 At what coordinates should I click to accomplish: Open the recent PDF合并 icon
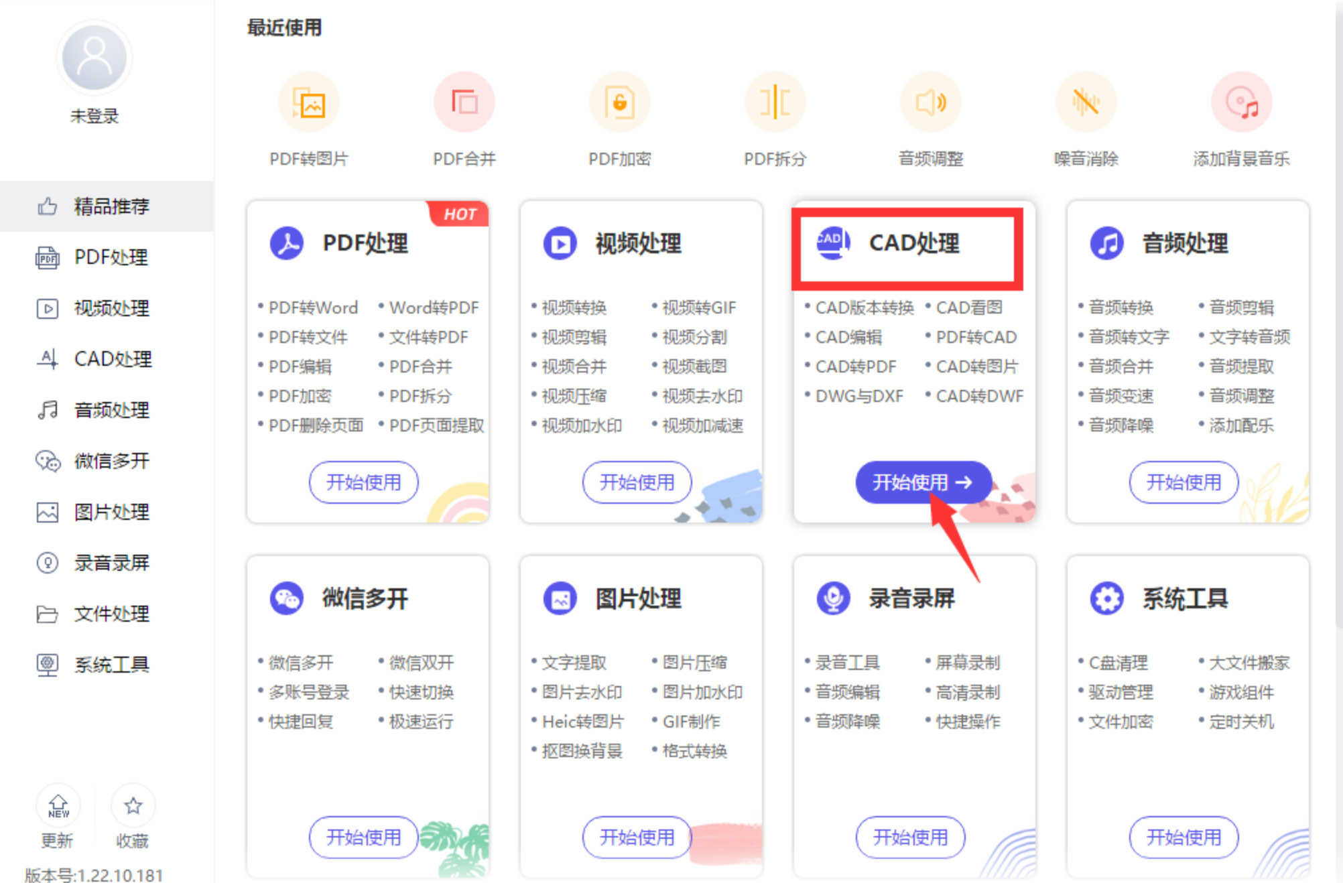pyautogui.click(x=464, y=103)
